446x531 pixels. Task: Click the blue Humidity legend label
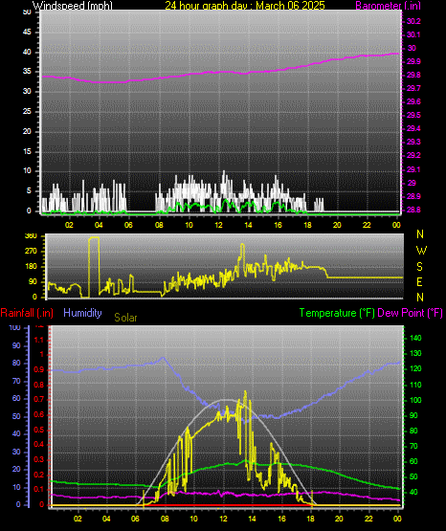pyautogui.click(x=82, y=313)
